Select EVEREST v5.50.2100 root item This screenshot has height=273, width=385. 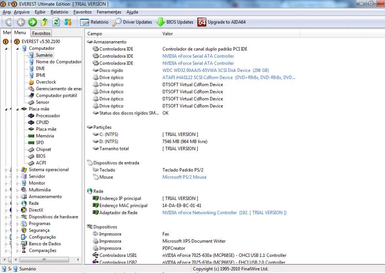click(41, 42)
